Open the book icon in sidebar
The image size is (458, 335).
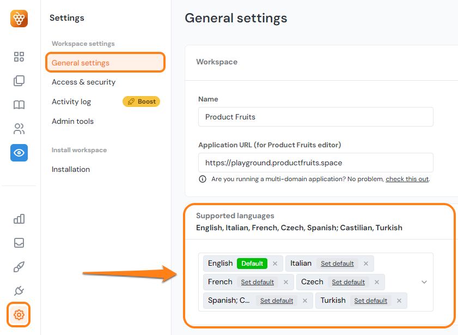(x=19, y=105)
